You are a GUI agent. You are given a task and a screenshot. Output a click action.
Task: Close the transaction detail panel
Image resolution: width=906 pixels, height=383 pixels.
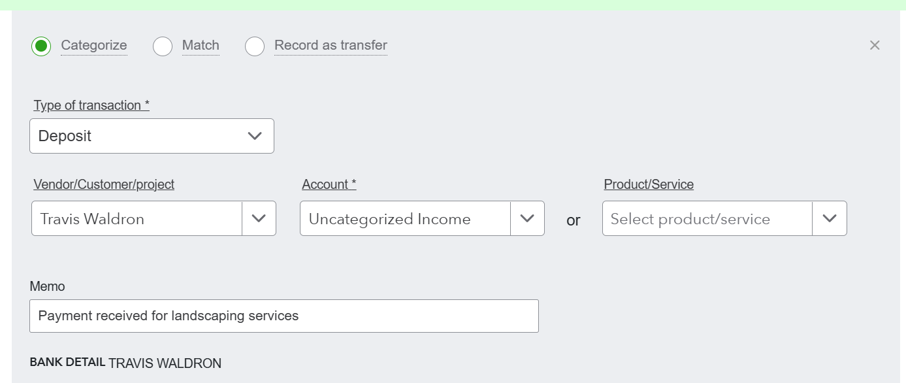point(875,45)
